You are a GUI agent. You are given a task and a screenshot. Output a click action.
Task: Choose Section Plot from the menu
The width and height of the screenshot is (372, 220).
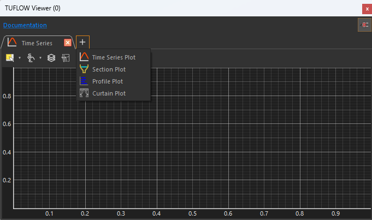click(108, 69)
